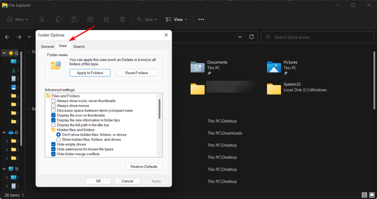The height and width of the screenshot is (199, 377).
Task: Click the Copy icon in toolbar
Action: pos(58,19)
